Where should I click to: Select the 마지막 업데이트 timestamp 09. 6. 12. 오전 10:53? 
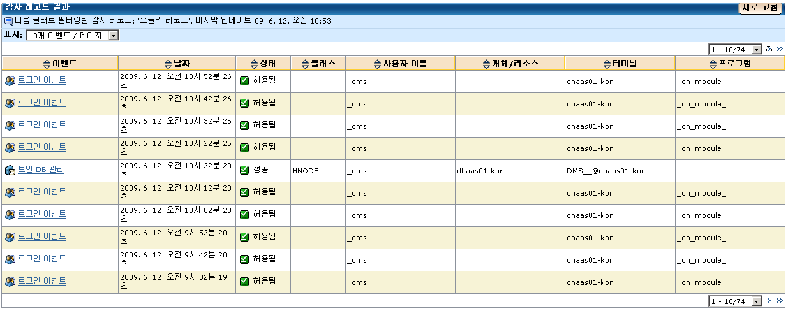tap(292, 21)
